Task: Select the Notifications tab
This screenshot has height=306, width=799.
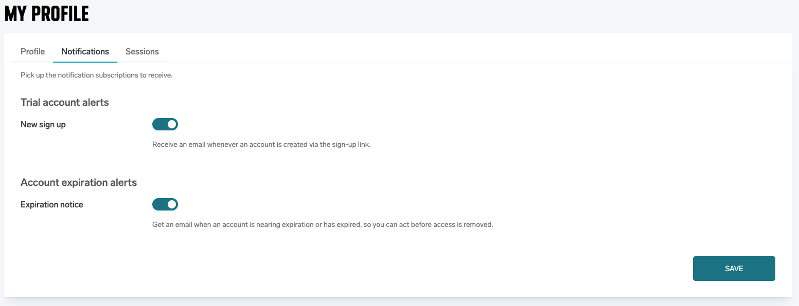Action: click(x=85, y=51)
